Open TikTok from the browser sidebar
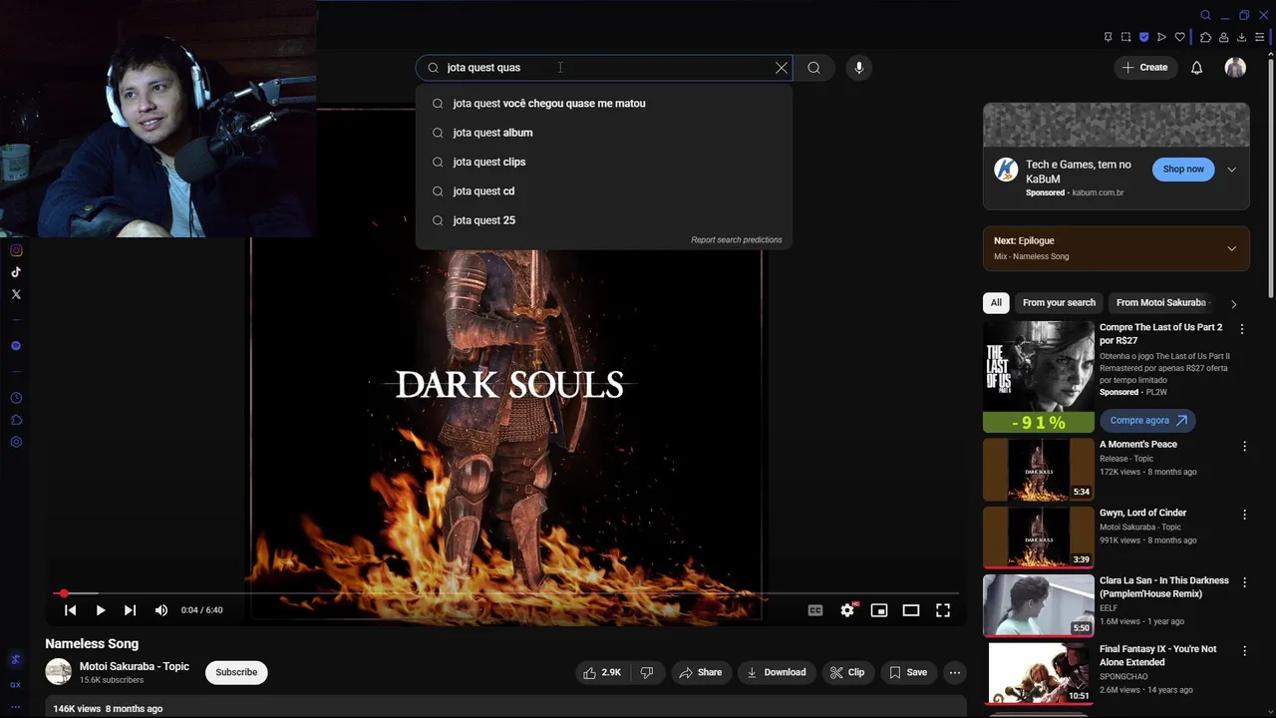Screen dimensions: 1276x718 [x=16, y=272]
